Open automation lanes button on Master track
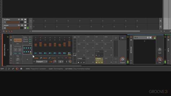 [x=25, y=28]
